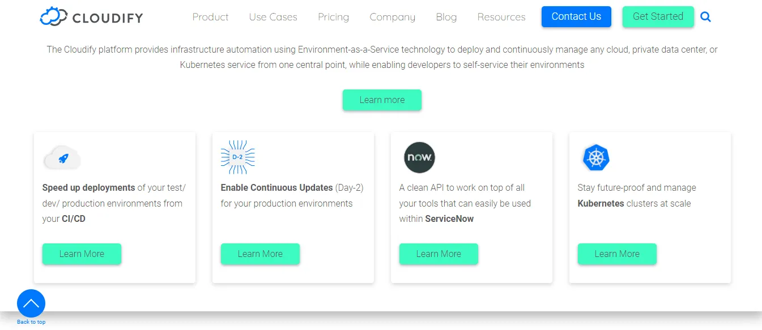Click Learn More on the Kubernetes card
Screen dimensions: 762x330
pos(617,254)
